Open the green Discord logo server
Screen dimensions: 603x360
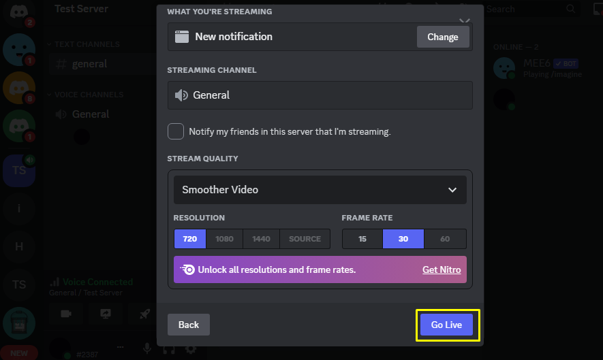tap(19, 126)
